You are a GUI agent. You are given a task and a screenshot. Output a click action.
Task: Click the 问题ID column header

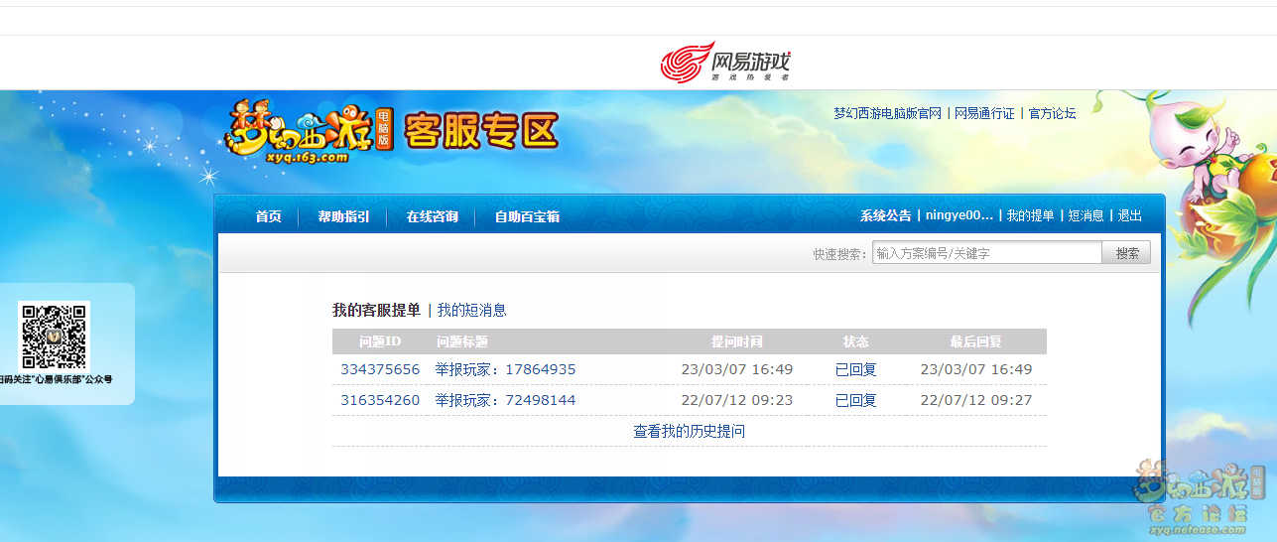click(x=380, y=341)
